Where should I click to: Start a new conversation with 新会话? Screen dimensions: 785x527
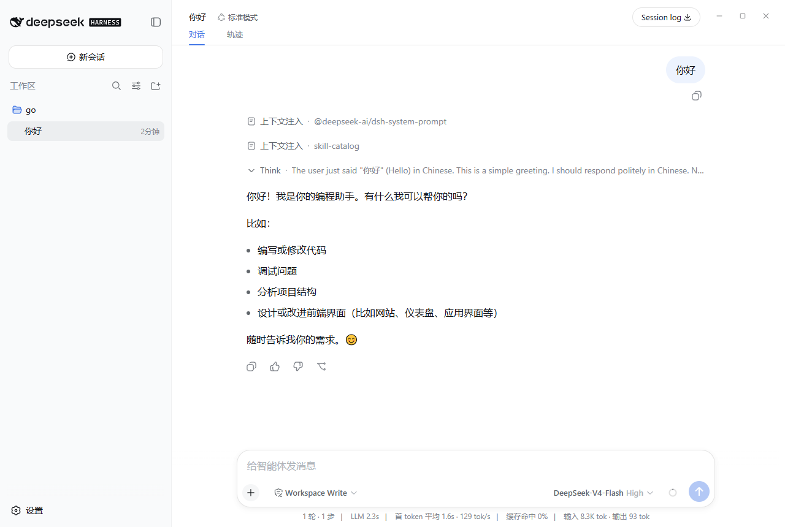pos(86,57)
